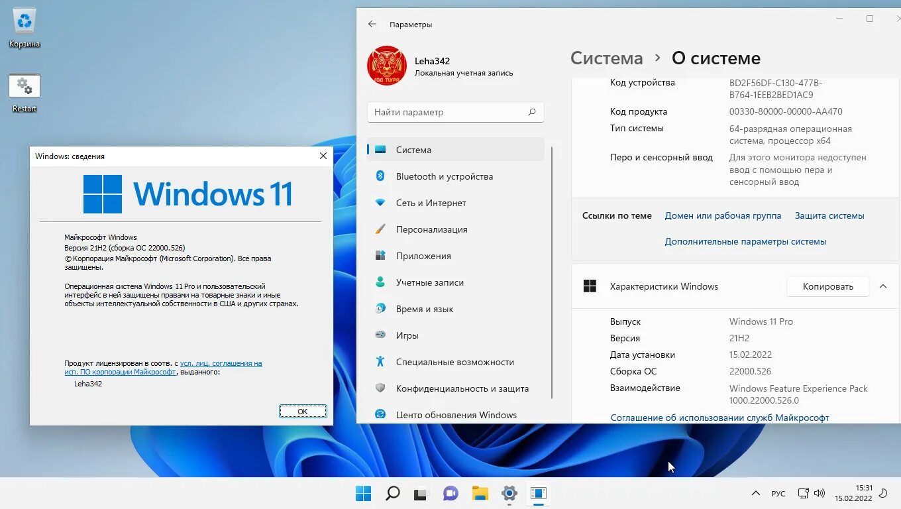901x509 pixels.
Task: Click the Приложения apps grid icon
Action: click(x=380, y=256)
